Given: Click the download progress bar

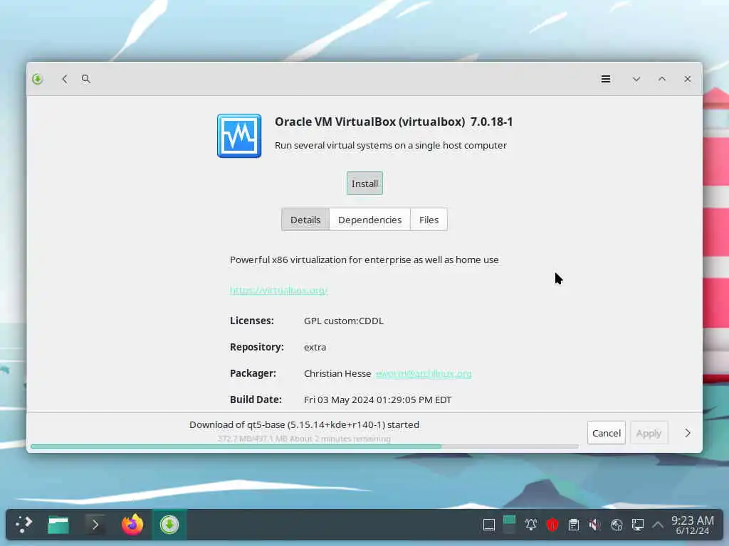Looking at the screenshot, I should (x=305, y=446).
